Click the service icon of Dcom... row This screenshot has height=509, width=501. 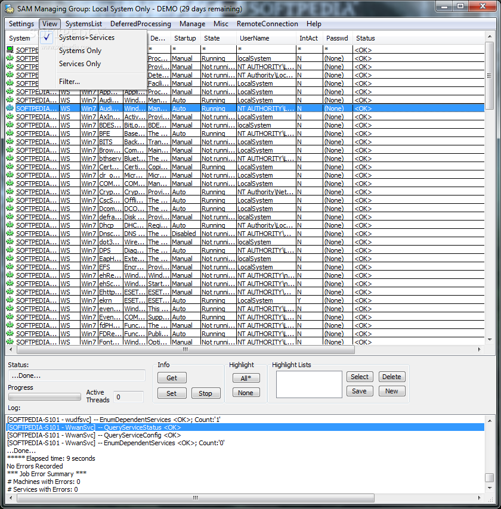pyautogui.click(x=10, y=208)
